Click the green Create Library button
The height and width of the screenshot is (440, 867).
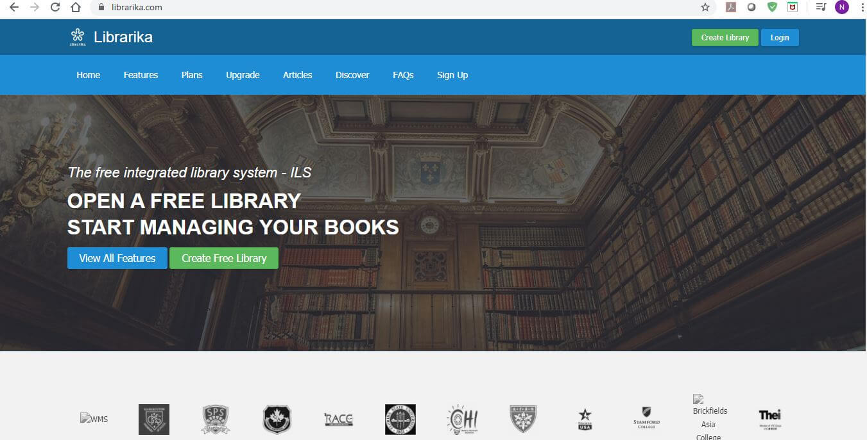coord(725,38)
